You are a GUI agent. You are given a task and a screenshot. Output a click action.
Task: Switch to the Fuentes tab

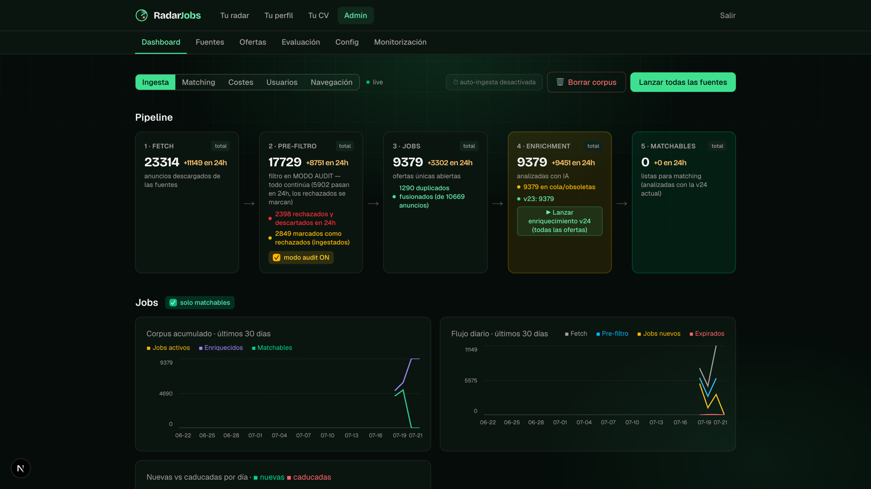(x=210, y=42)
